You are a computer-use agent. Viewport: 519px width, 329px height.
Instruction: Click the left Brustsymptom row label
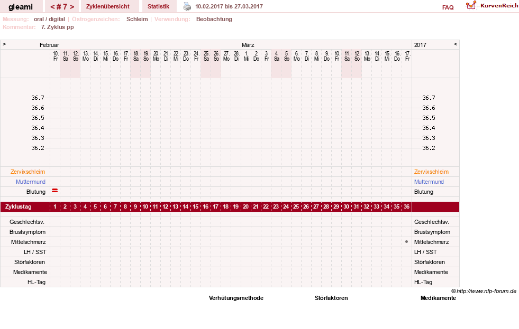coord(28,232)
